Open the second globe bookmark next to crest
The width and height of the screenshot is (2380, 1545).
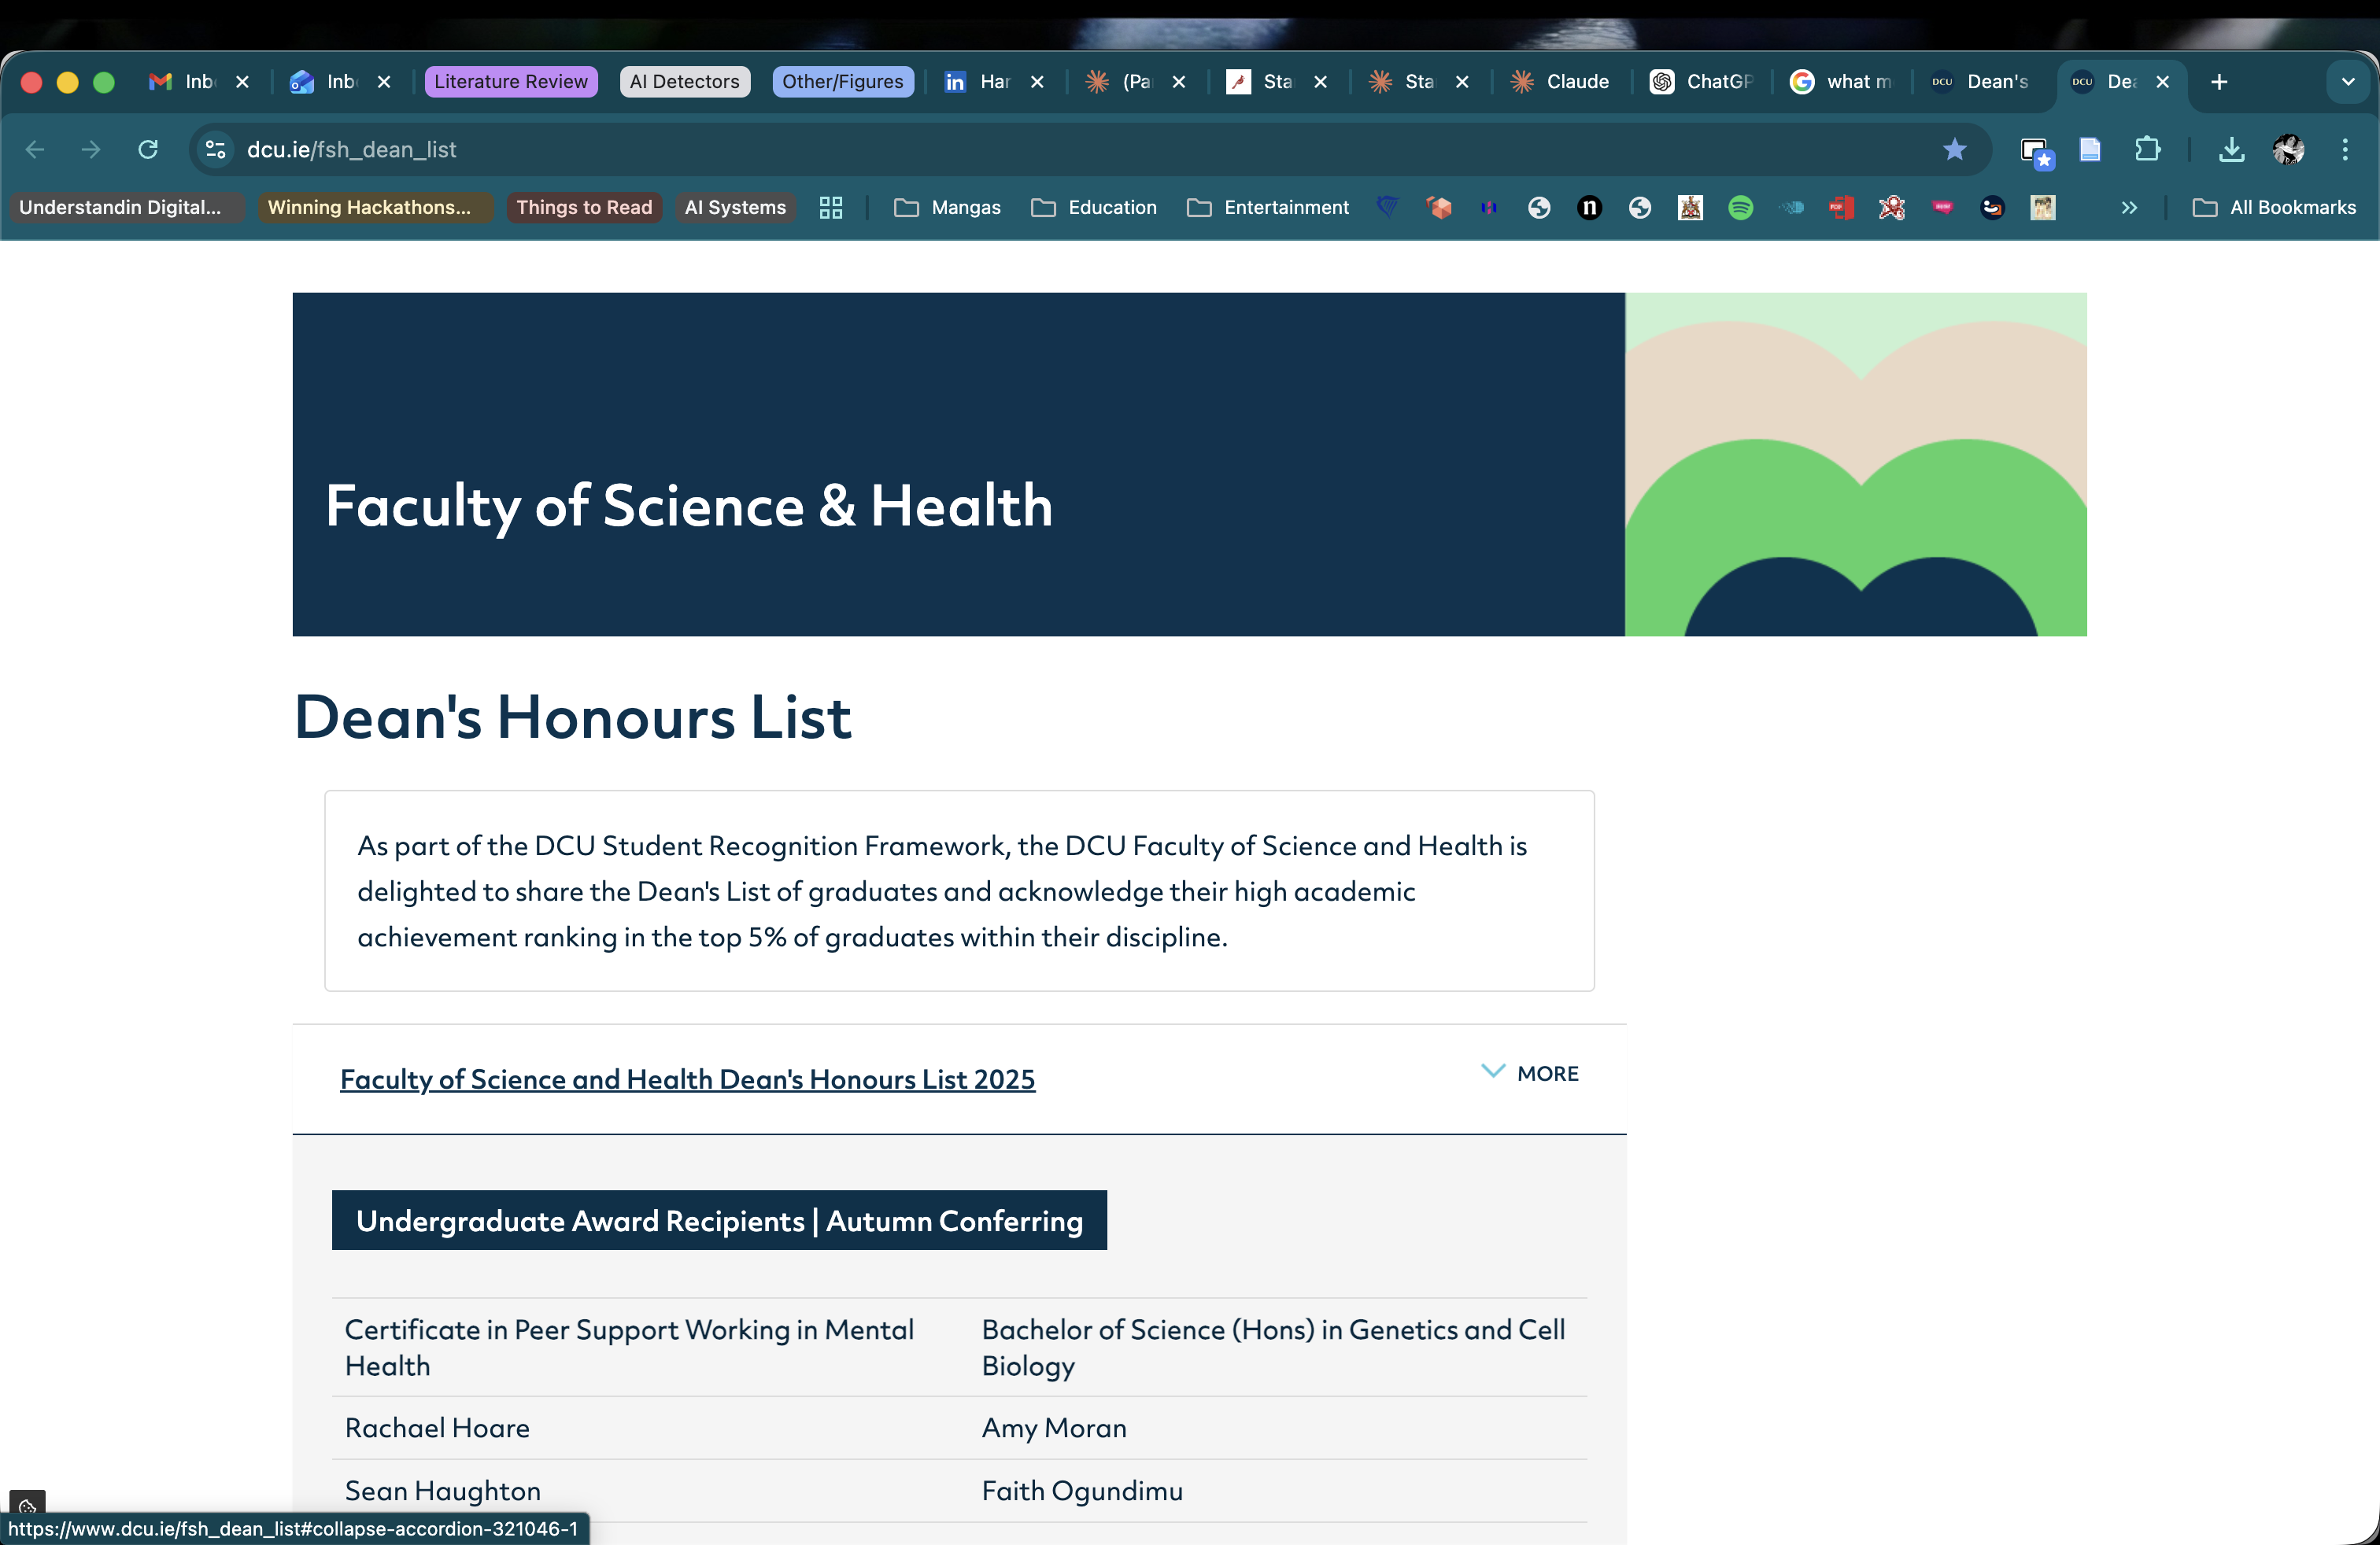point(1640,208)
